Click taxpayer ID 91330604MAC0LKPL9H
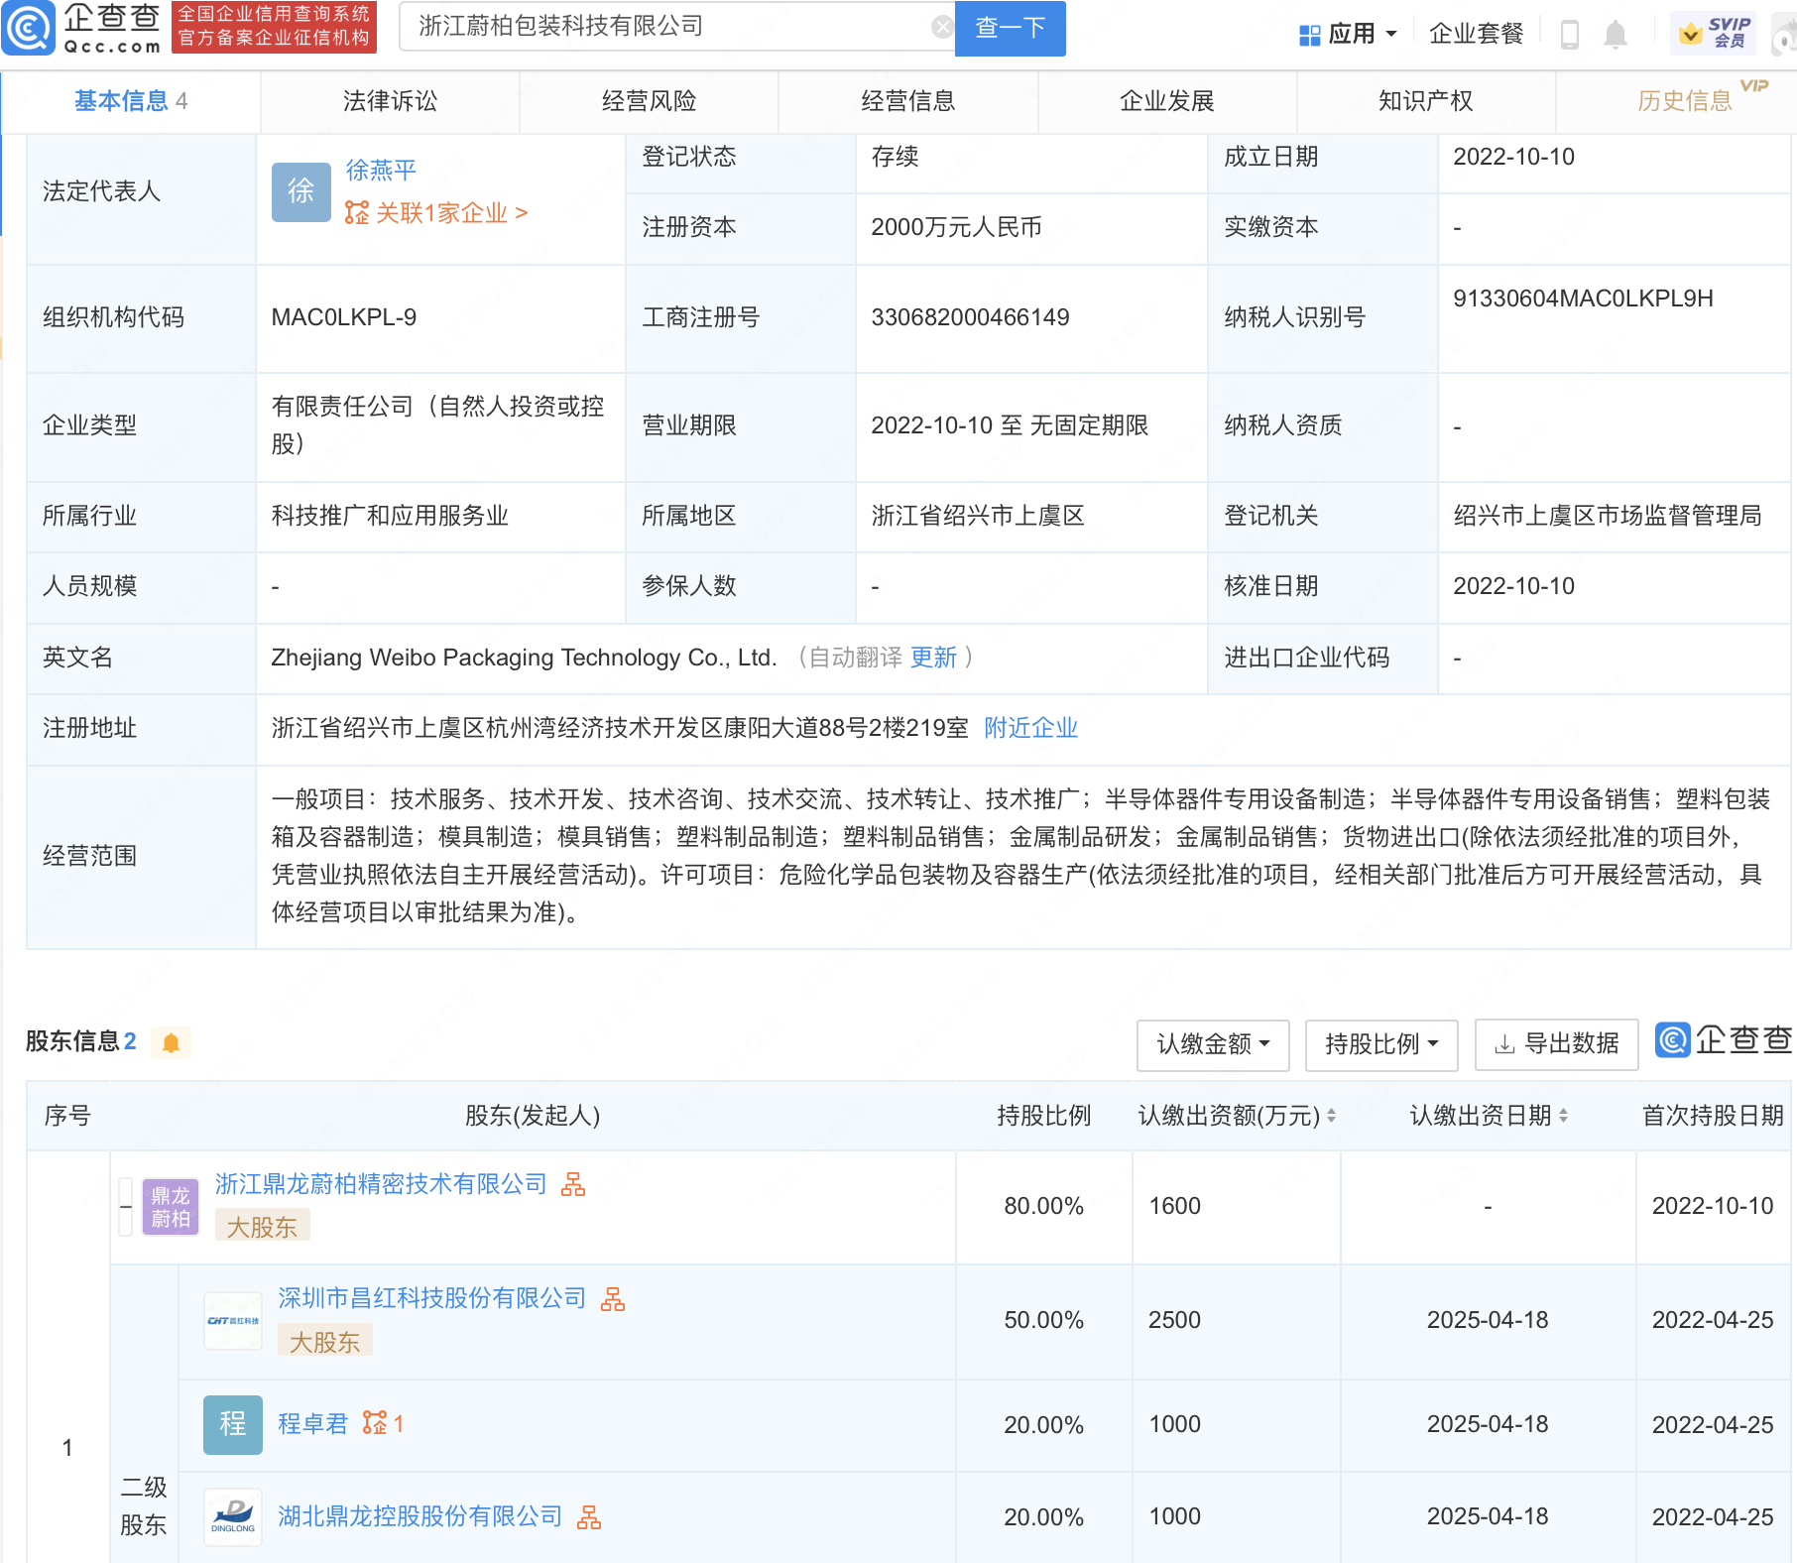This screenshot has height=1563, width=1797. coord(1583,299)
